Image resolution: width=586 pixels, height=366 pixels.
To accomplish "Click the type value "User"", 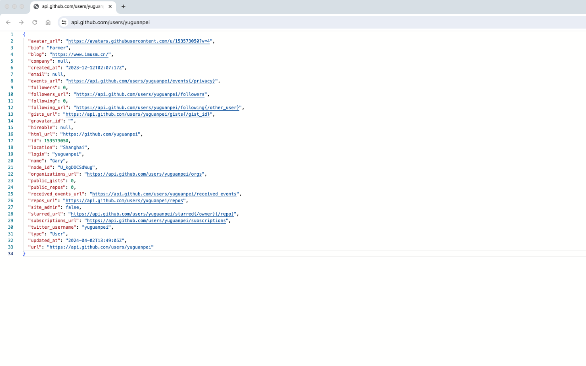I will [57, 234].
